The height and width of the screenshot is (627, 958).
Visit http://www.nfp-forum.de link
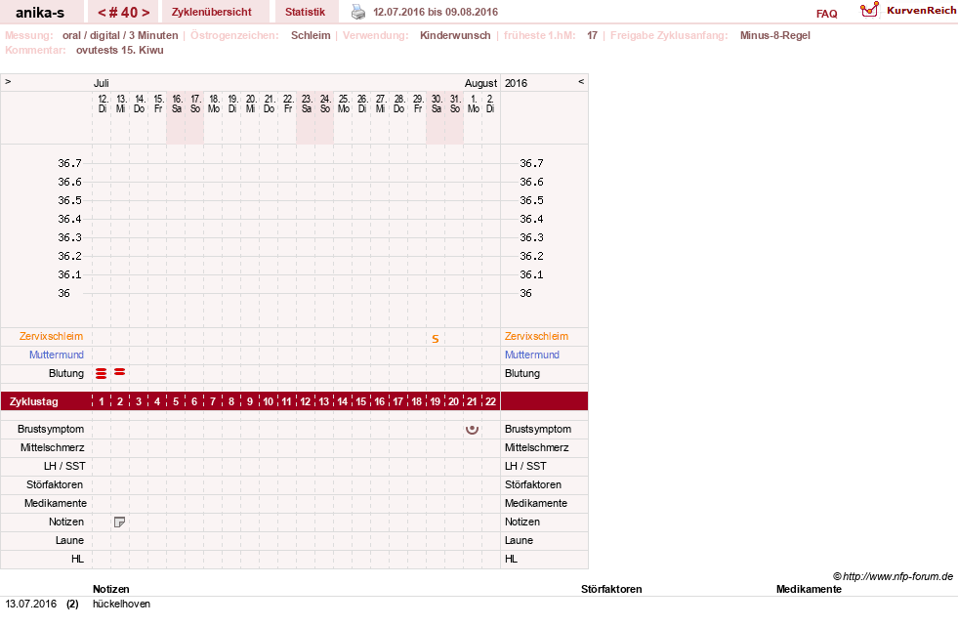click(897, 576)
